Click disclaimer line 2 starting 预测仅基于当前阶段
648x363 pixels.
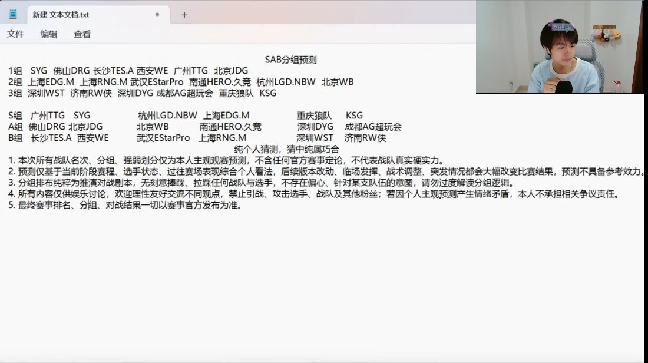[326, 171]
